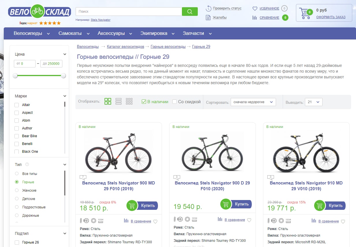
Task: Open Каталог велосипедов breadcrumb link
Action: pos(125,46)
